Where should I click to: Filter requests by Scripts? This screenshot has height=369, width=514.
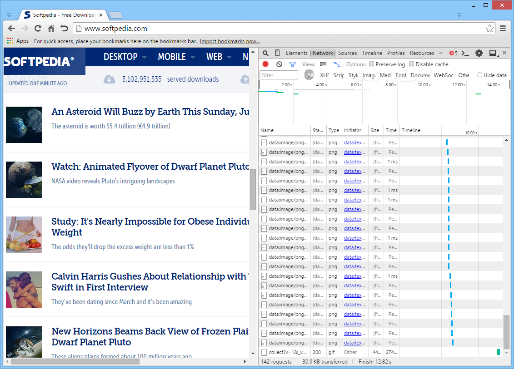coord(339,75)
